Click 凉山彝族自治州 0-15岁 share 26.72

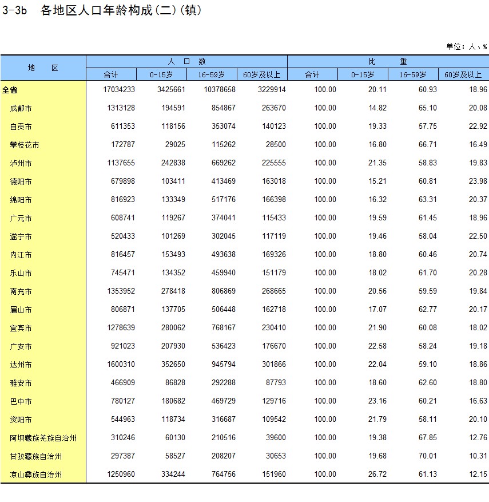click(377, 474)
